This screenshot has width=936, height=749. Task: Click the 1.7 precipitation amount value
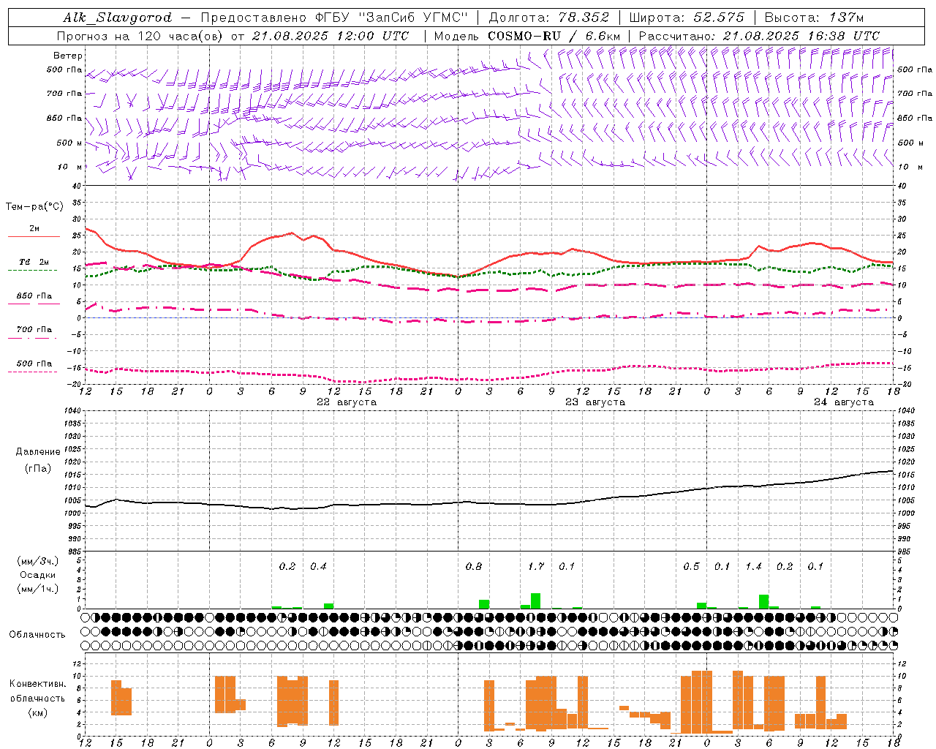536,566
